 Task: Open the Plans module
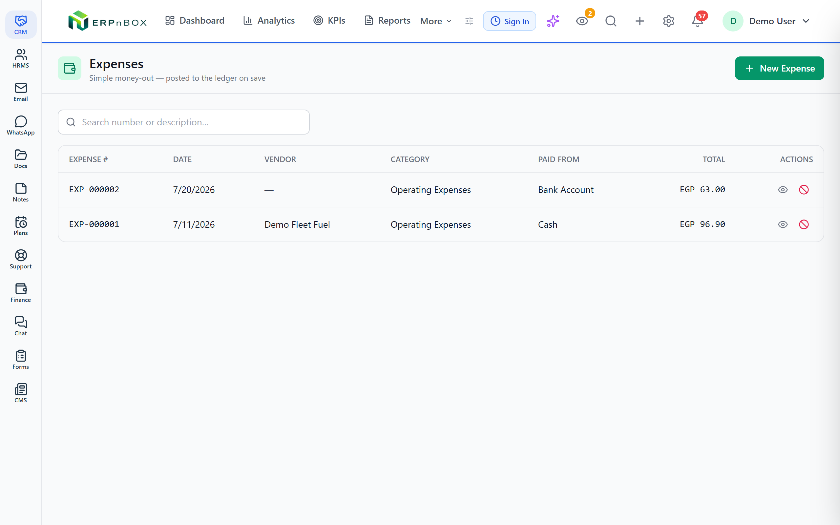(21, 226)
